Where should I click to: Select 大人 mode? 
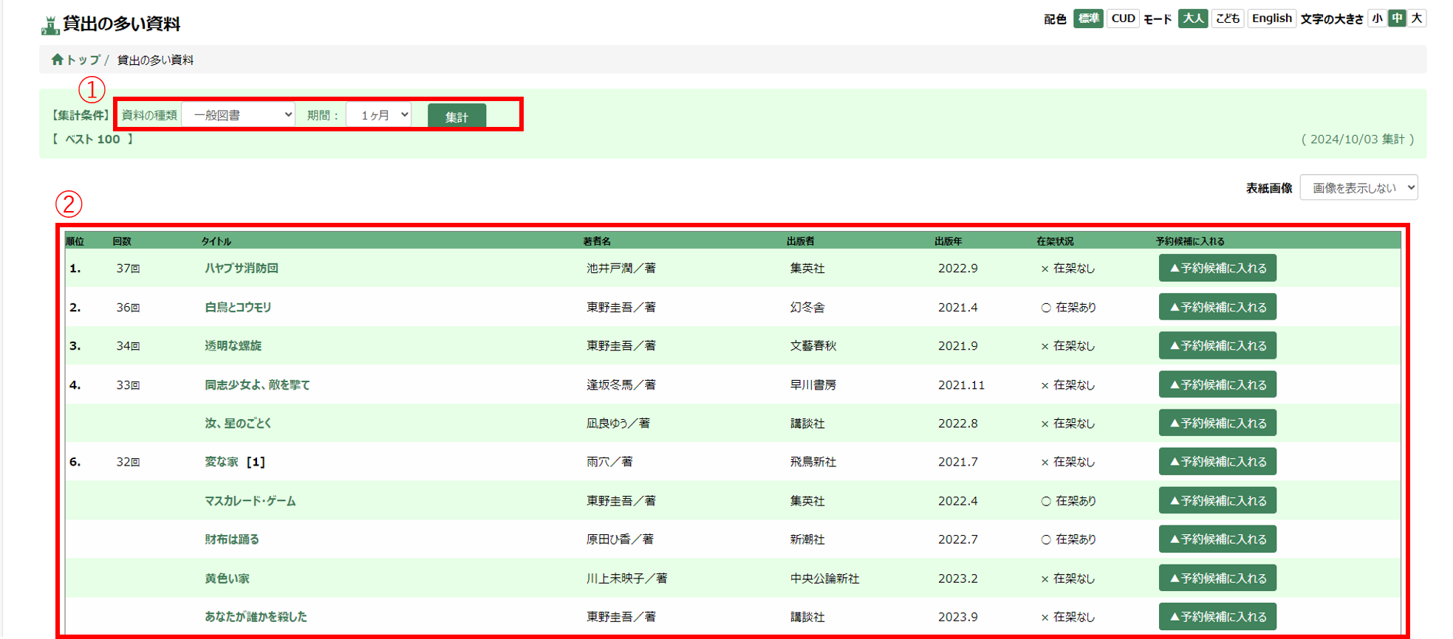1193,18
